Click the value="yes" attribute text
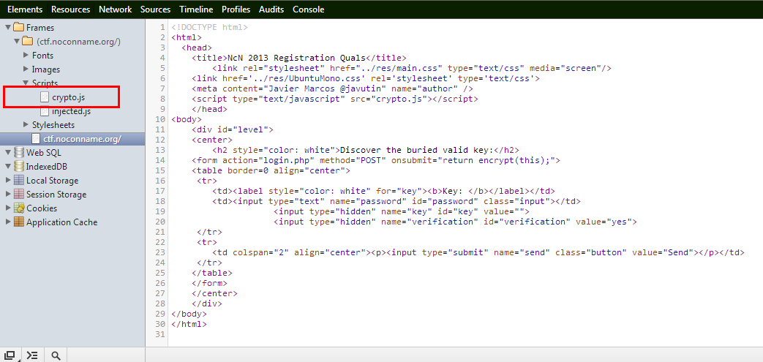 604,222
